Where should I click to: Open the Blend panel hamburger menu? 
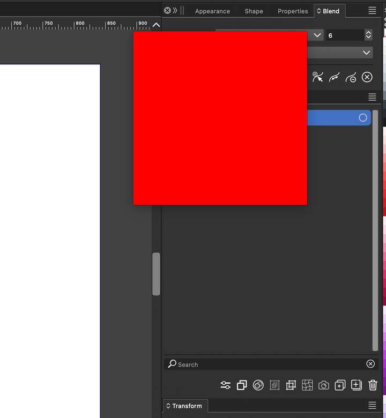click(x=373, y=11)
